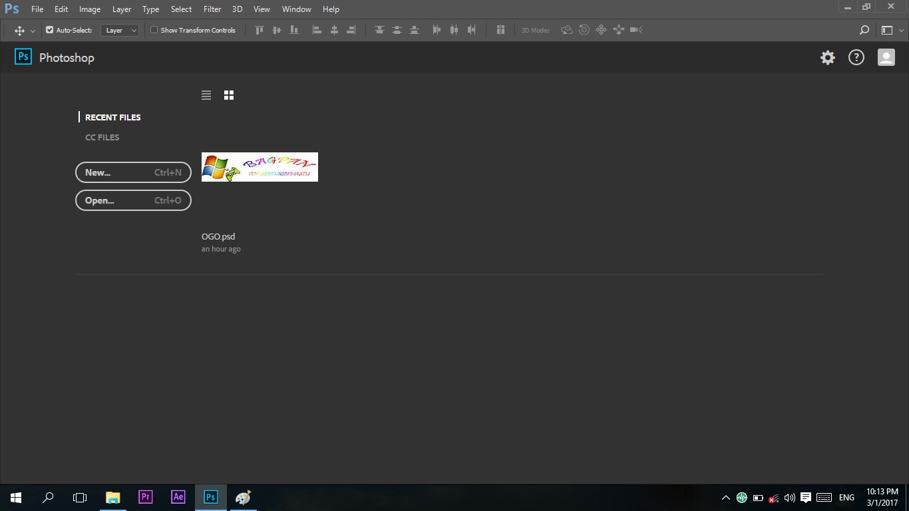This screenshot has height=511, width=909.
Task: Click the Distribute horizontal centers icon
Action: (454, 30)
